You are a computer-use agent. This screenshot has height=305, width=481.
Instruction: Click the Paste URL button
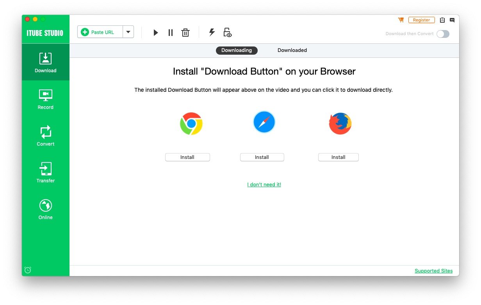pyautogui.click(x=100, y=32)
